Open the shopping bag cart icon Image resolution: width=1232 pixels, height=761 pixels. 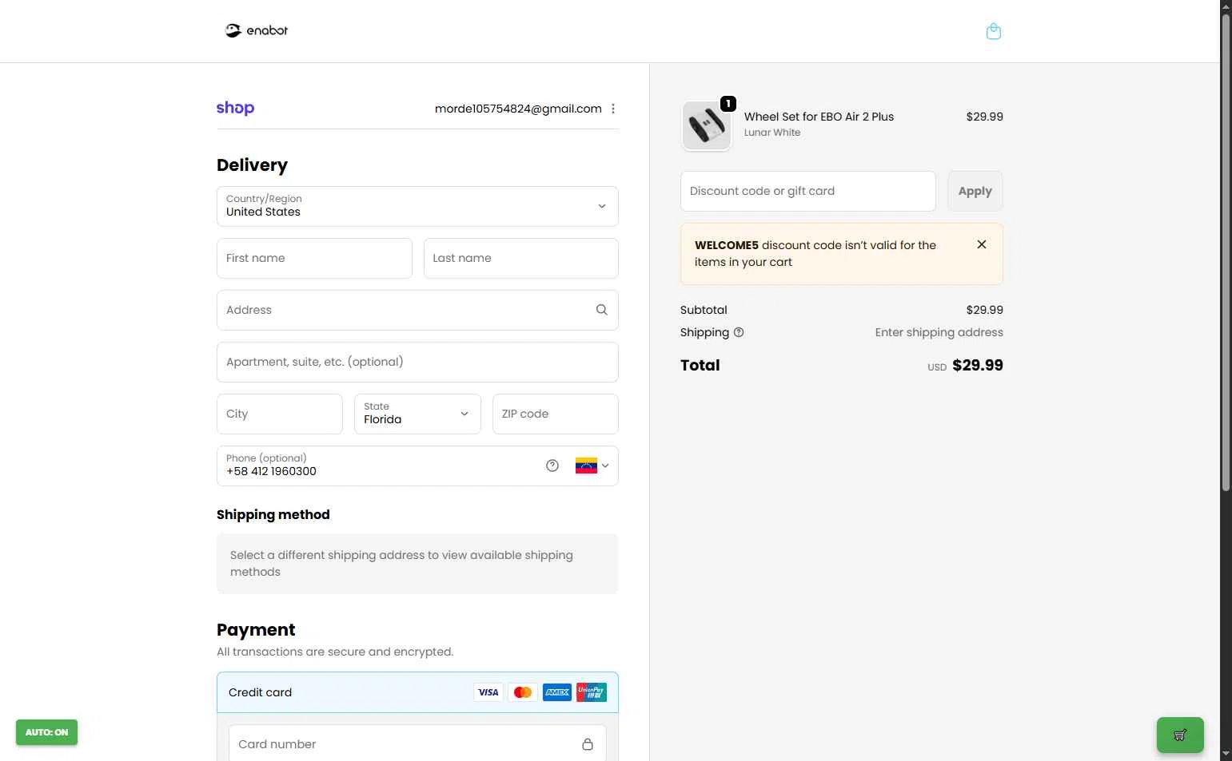click(x=994, y=31)
